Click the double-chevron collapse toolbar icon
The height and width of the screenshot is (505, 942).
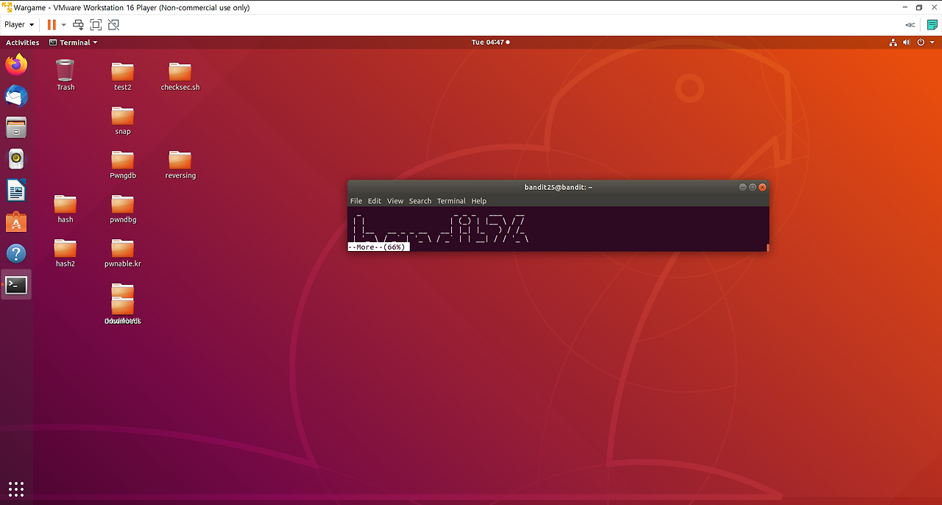point(910,24)
